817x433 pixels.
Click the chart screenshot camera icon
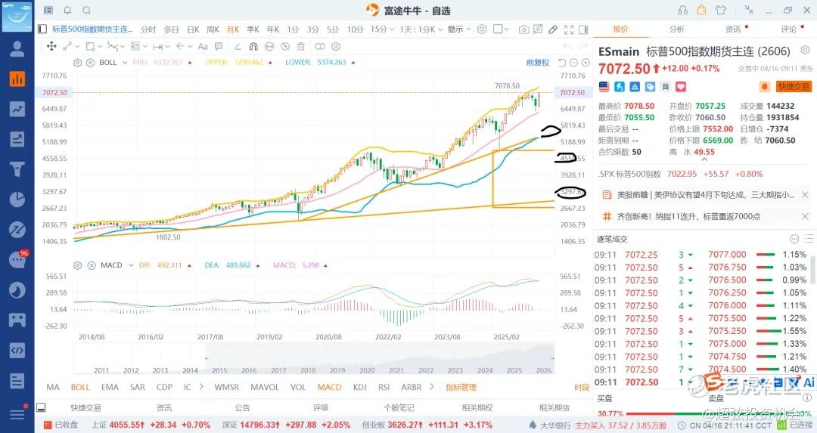click(524, 29)
